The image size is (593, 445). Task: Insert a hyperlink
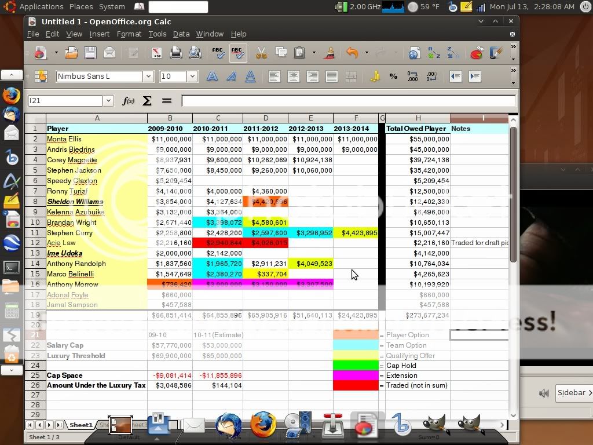[413, 53]
